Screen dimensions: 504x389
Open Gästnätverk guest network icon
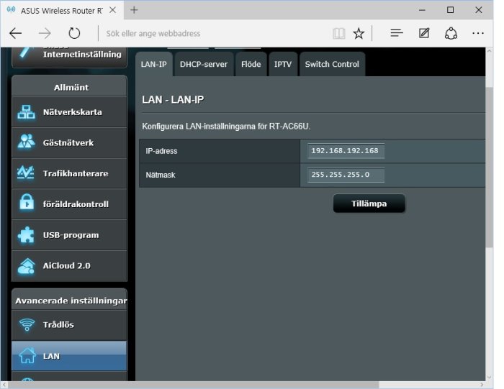tap(27, 142)
